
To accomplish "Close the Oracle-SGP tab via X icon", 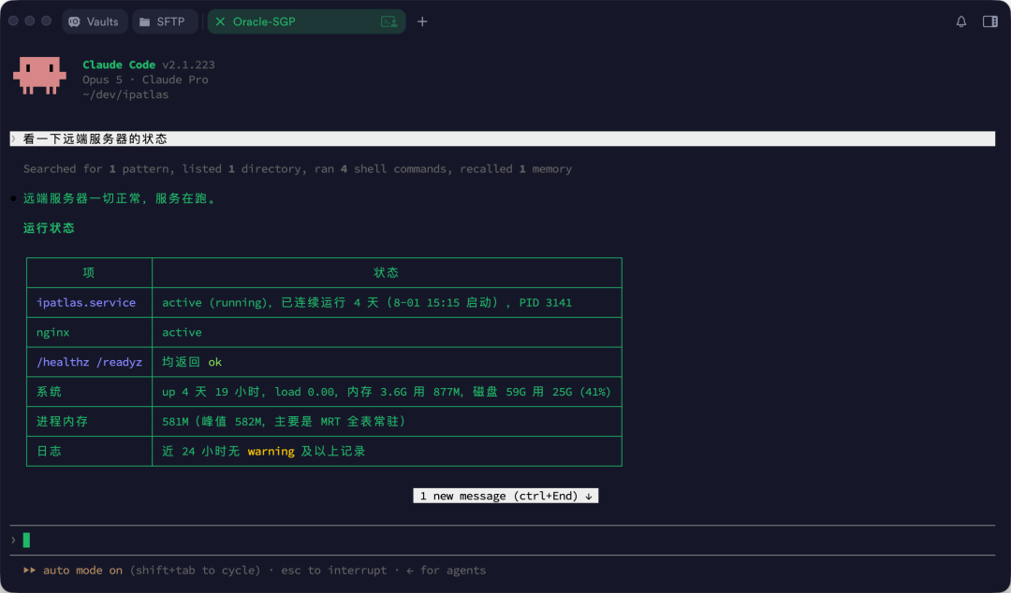I will 220,22.
